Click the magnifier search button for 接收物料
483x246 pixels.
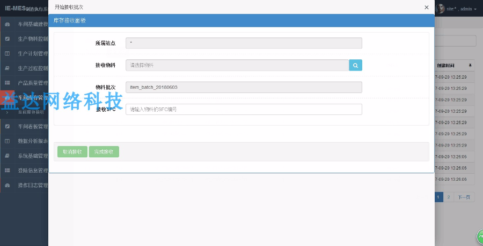355,65
